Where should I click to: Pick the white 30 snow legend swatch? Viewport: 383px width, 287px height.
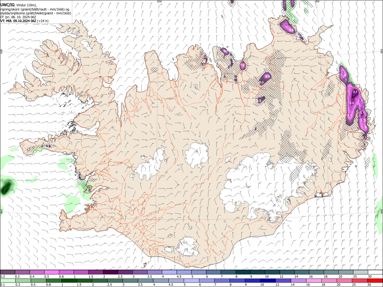click(x=375, y=272)
